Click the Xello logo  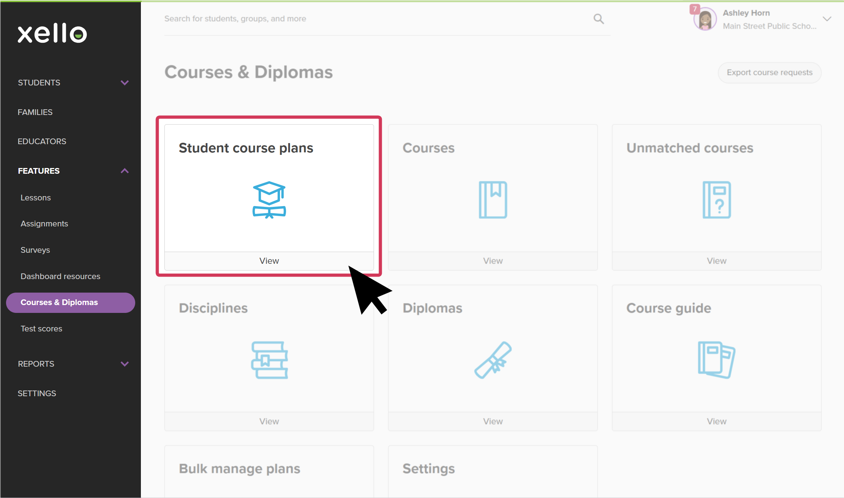coord(52,33)
